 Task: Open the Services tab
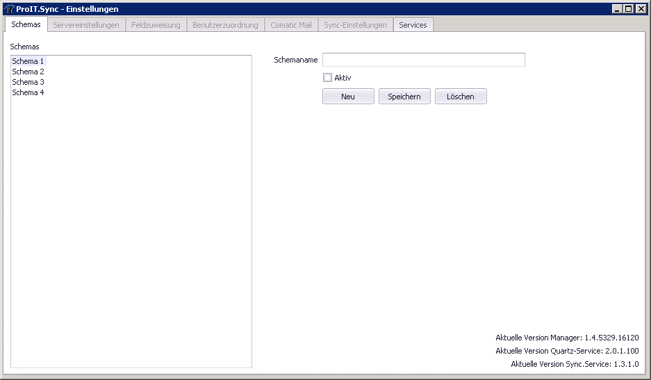pyautogui.click(x=413, y=25)
